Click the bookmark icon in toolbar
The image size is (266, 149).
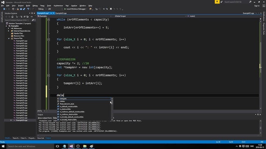[111, 9]
